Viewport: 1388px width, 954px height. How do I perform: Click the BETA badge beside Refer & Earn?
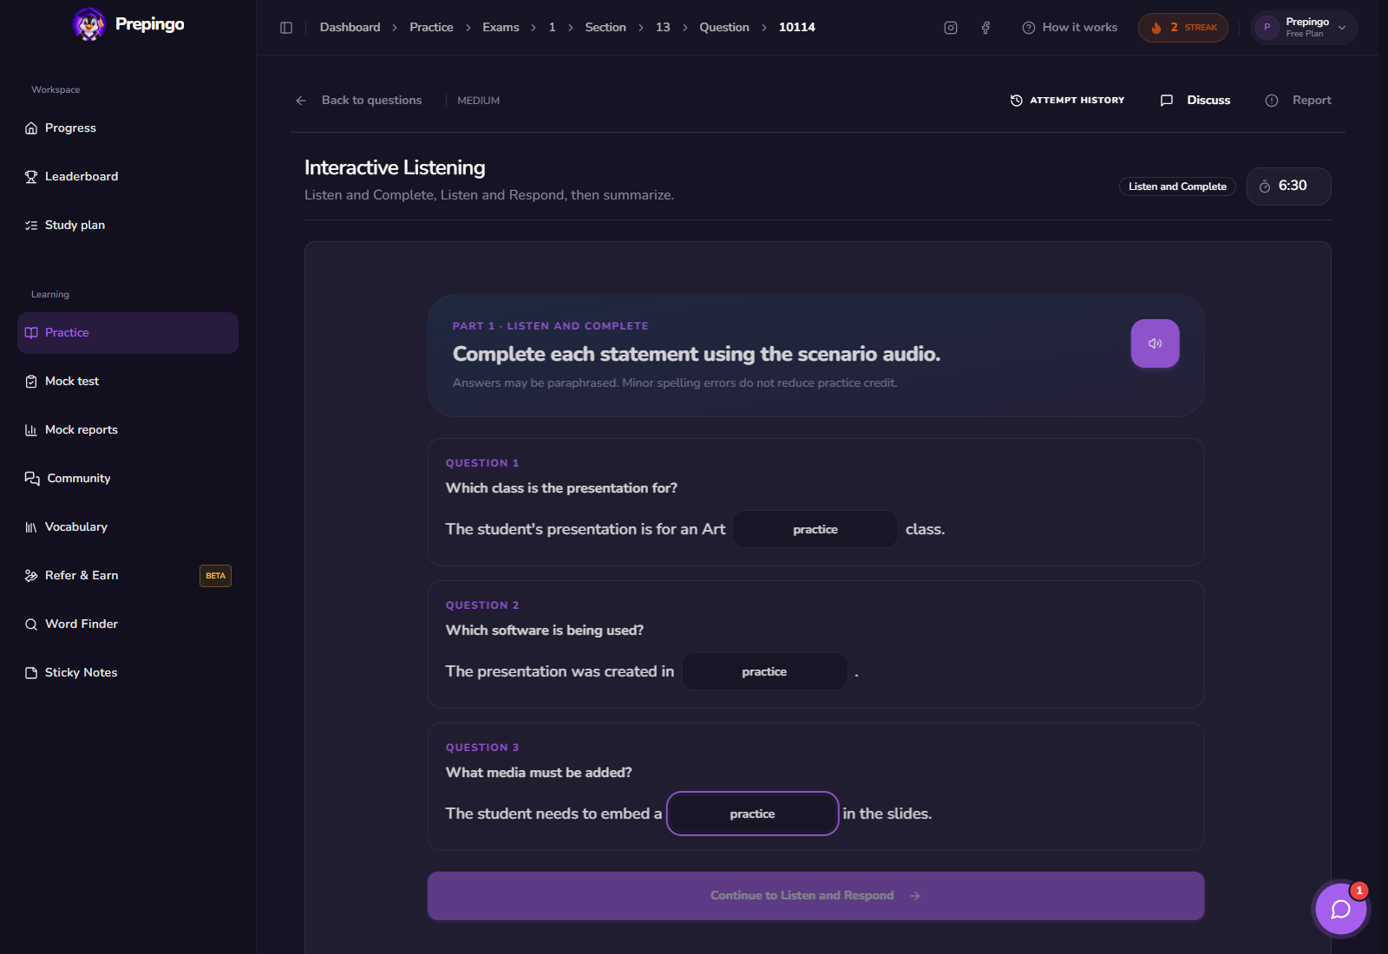(x=215, y=576)
